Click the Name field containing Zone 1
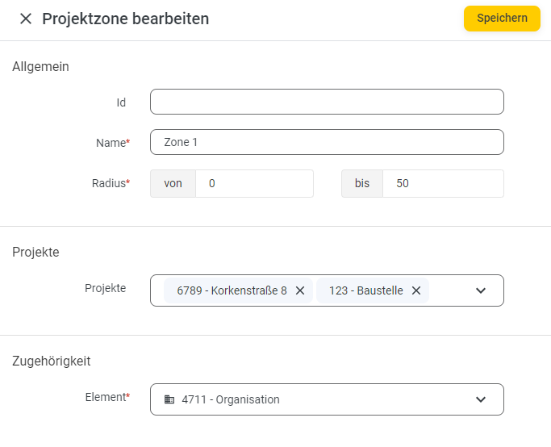The image size is (551, 447). point(327,142)
